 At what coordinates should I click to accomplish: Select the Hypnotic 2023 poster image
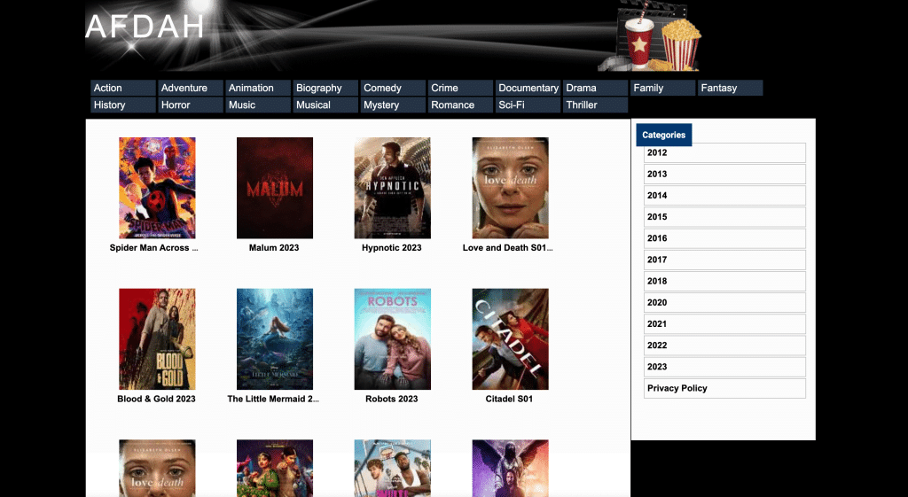(392, 188)
